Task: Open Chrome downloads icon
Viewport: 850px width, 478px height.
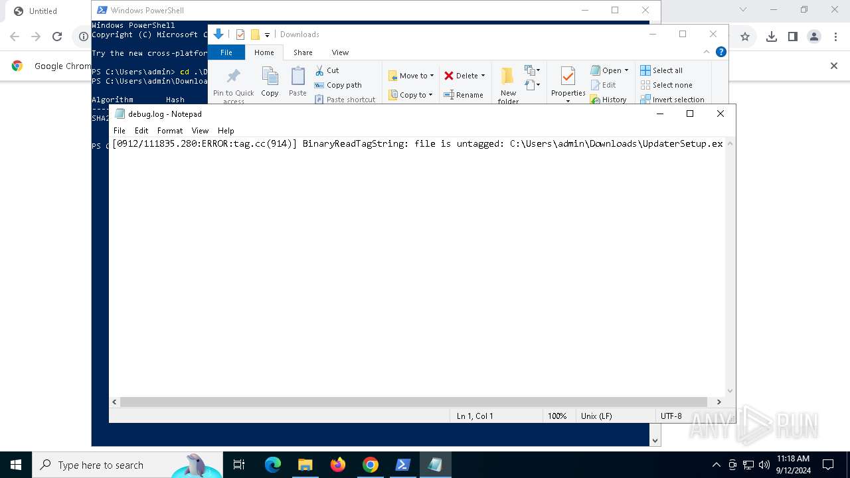Action: click(771, 37)
